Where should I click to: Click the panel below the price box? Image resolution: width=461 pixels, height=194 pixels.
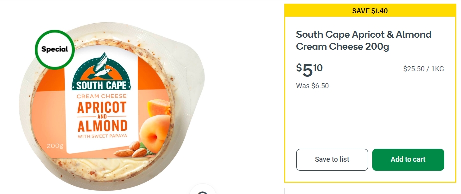coord(370,191)
